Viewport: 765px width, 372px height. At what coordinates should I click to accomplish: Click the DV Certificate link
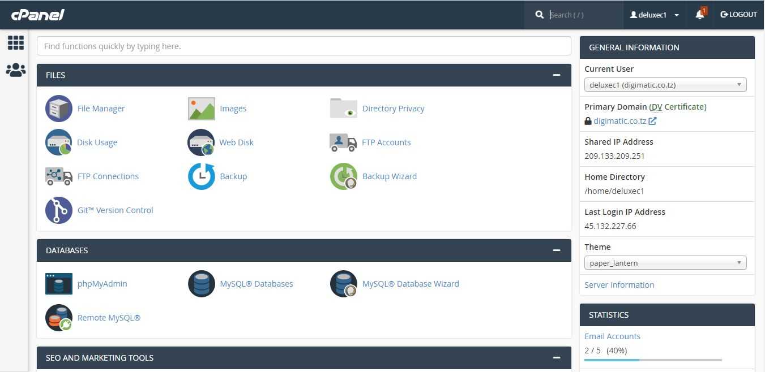click(x=678, y=107)
